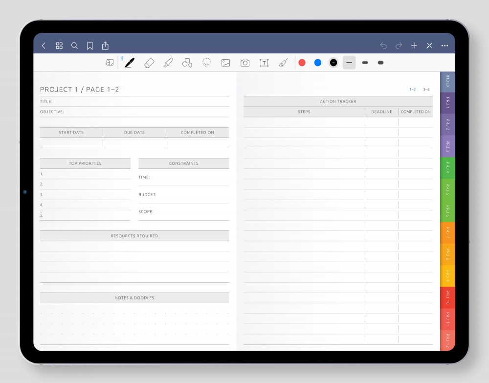Tap priority line number 1.
This screenshot has height=383, width=489.
tap(85, 174)
